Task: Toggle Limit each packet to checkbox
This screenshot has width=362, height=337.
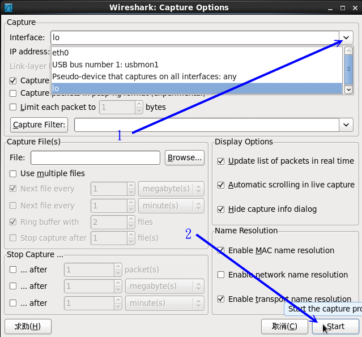Action: (x=14, y=107)
